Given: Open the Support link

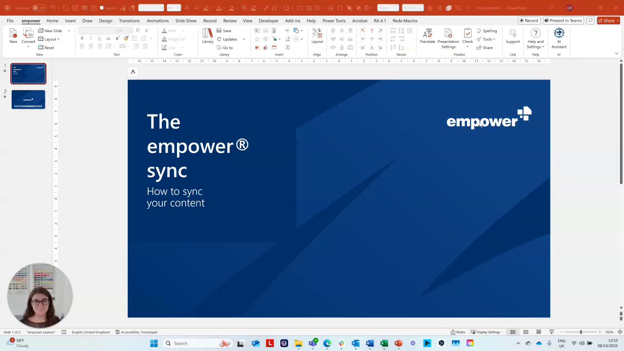Looking at the screenshot, I should (x=513, y=36).
